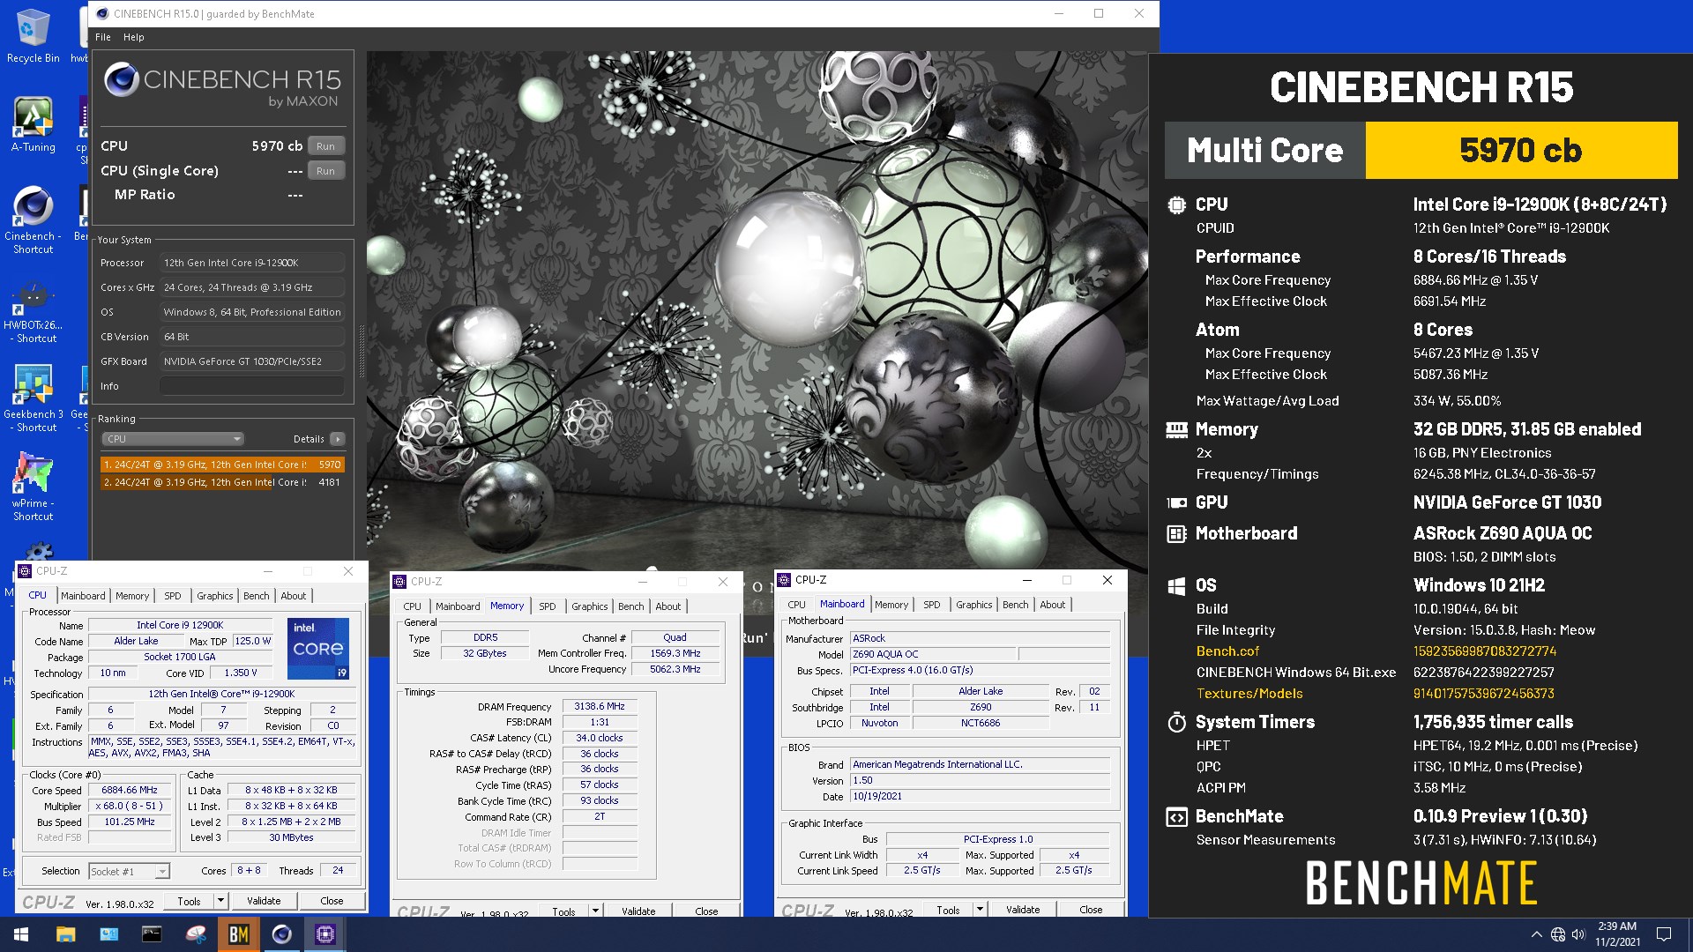The width and height of the screenshot is (1693, 952).
Task: Launch A-Tuning desktop shortcut
Action: 33,125
